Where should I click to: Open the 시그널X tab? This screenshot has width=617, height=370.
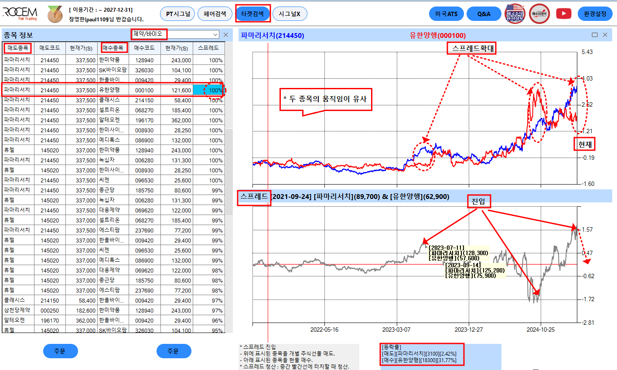[x=290, y=14]
